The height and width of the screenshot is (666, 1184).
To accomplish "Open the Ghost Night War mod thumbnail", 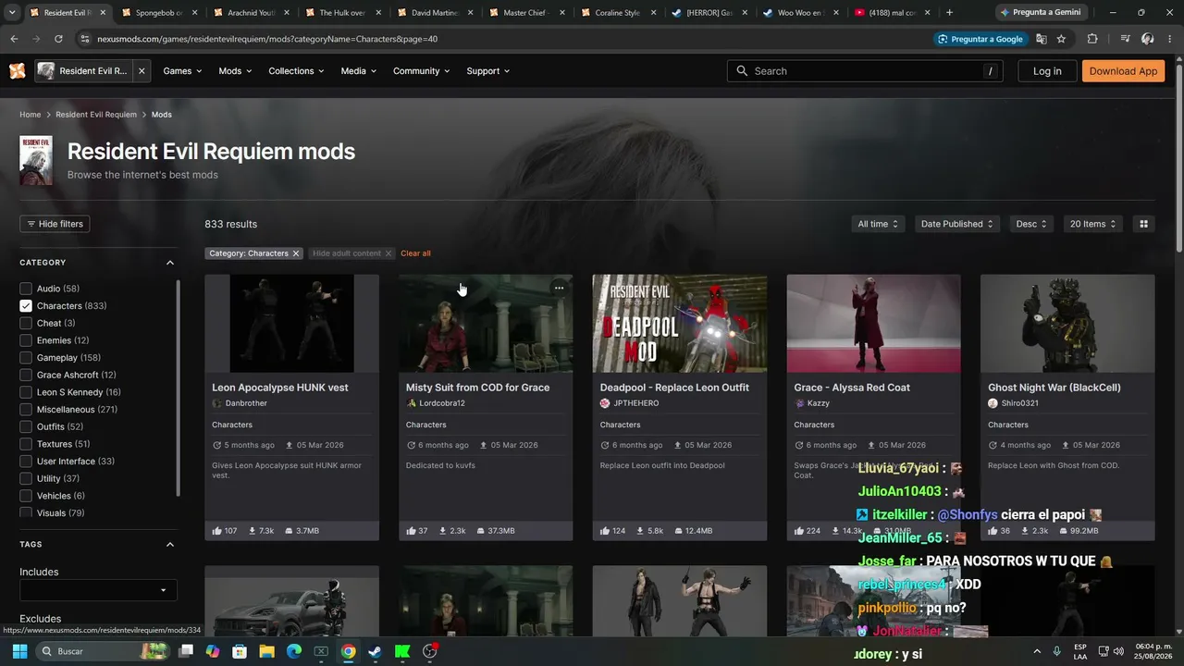I will point(1067,324).
